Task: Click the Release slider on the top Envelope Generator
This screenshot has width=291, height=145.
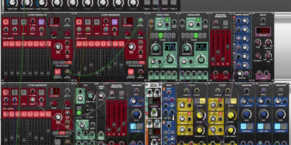Action: coord(227,47)
